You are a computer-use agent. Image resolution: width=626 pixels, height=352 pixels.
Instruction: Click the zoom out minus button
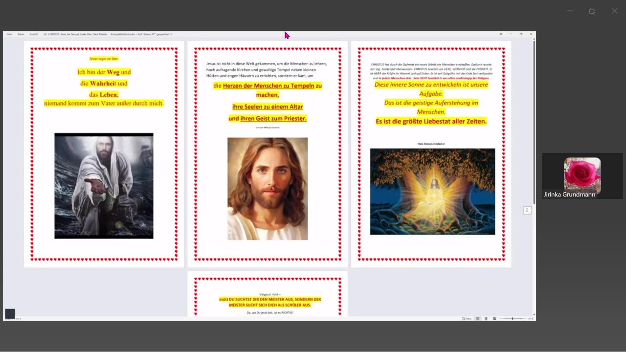pyautogui.click(x=501, y=319)
